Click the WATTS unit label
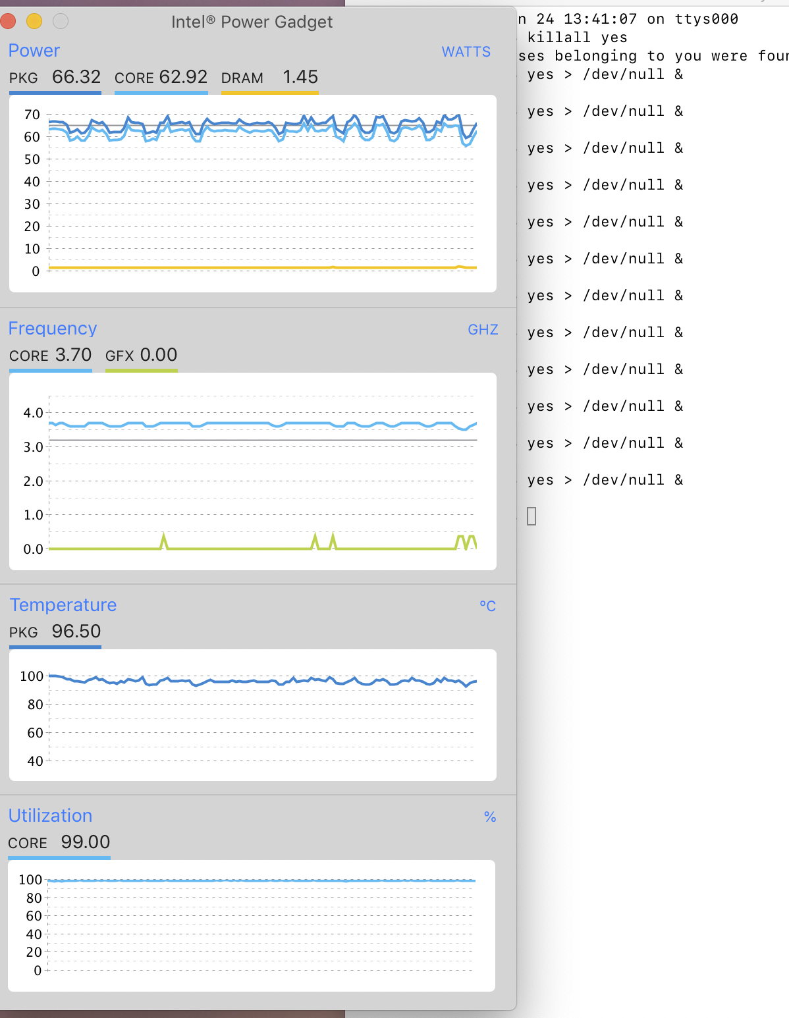The image size is (789, 1018). pos(466,52)
